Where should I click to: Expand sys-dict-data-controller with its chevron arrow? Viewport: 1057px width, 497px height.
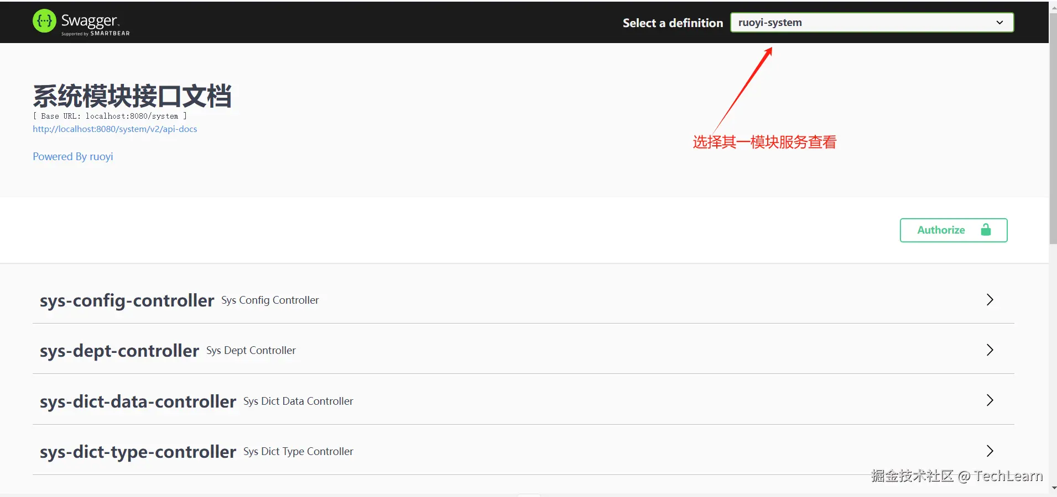[990, 400]
